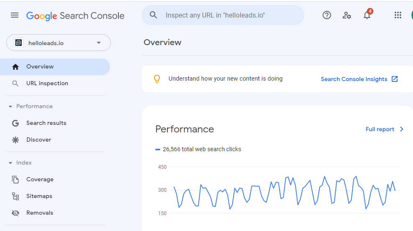Open the Coverage report
Viewport: 413px width, 231px height.
40,180
